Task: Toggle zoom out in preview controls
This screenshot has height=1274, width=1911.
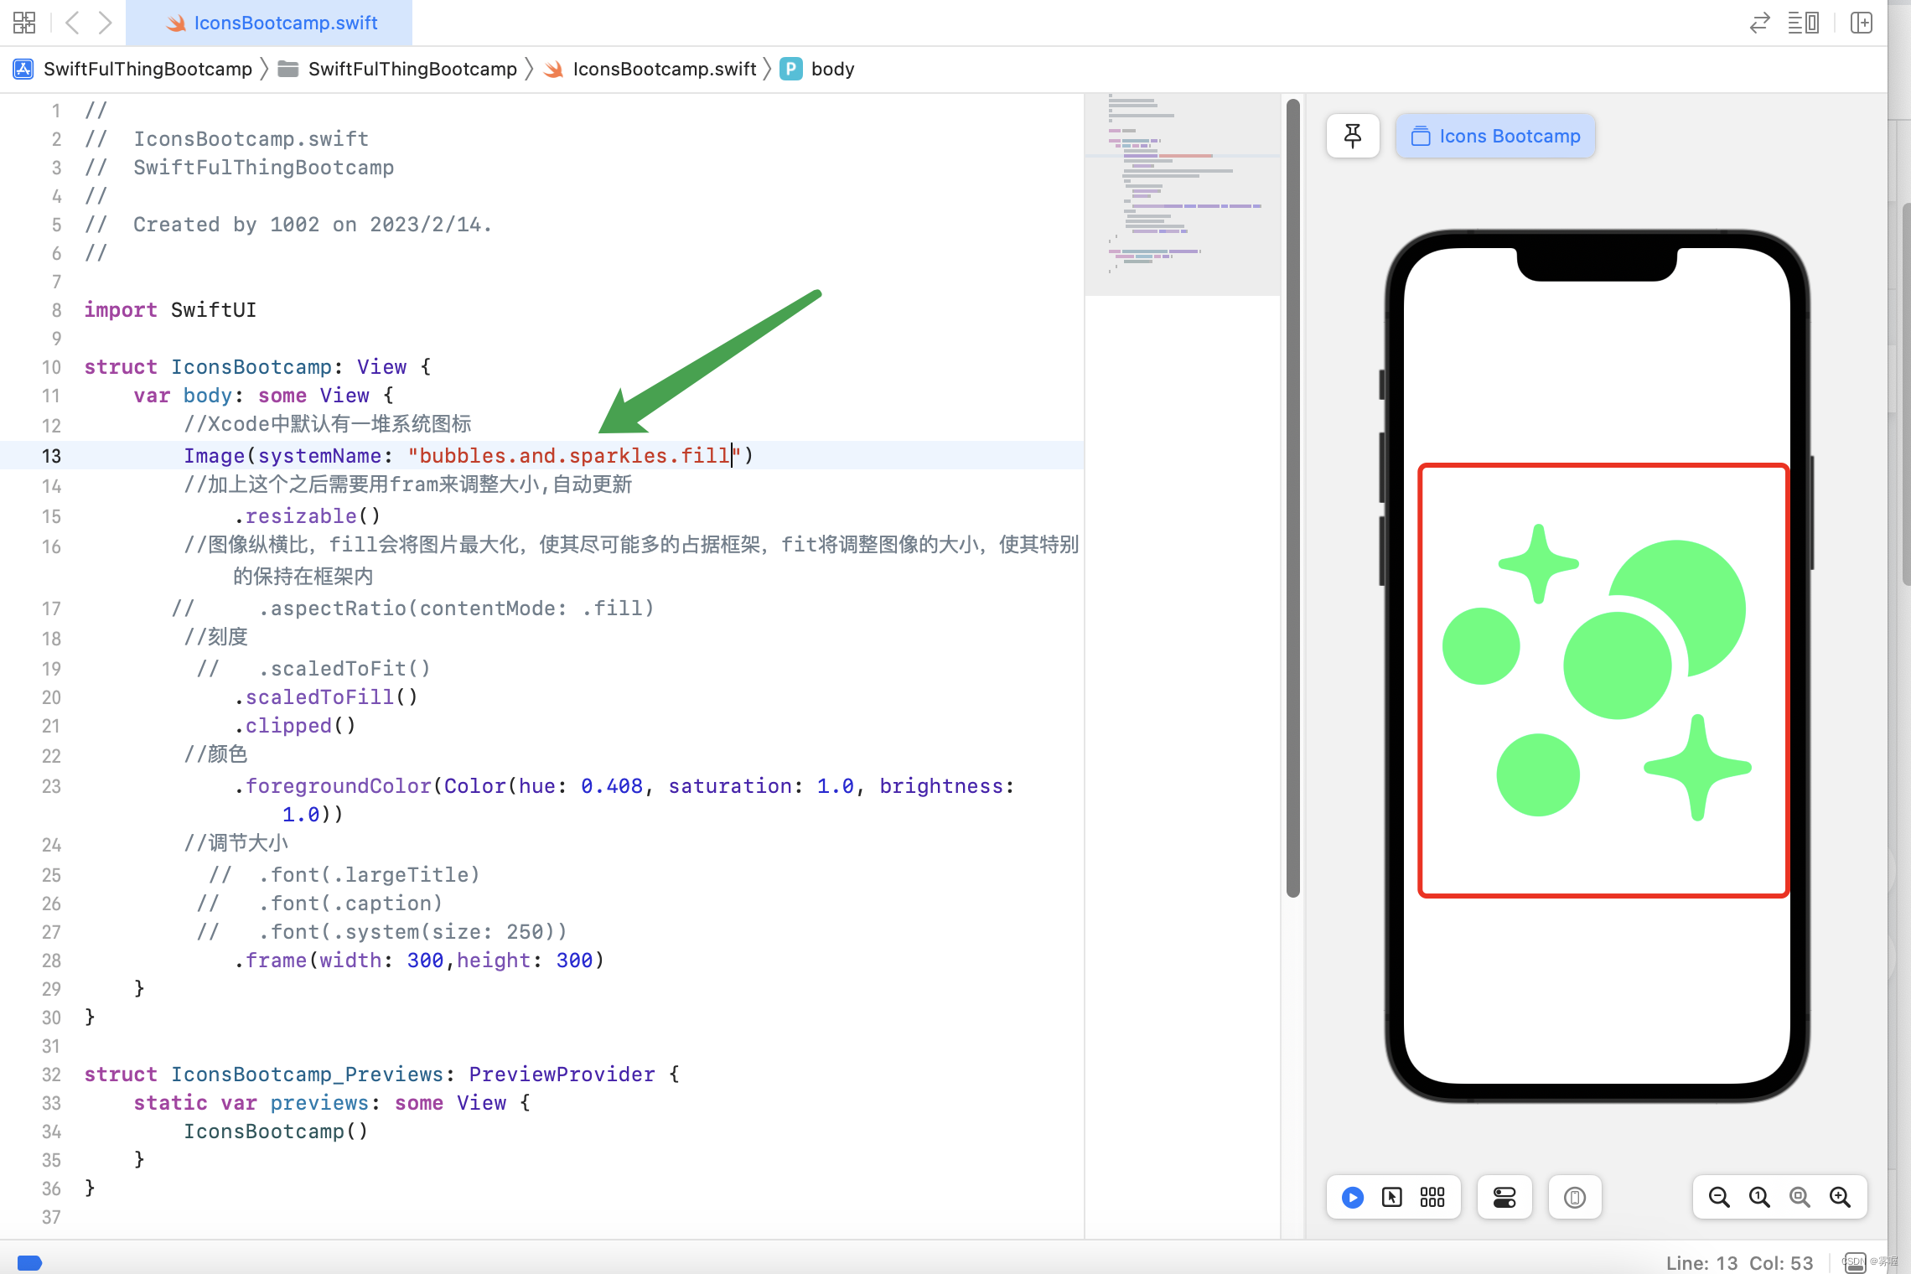Action: coord(1718,1197)
